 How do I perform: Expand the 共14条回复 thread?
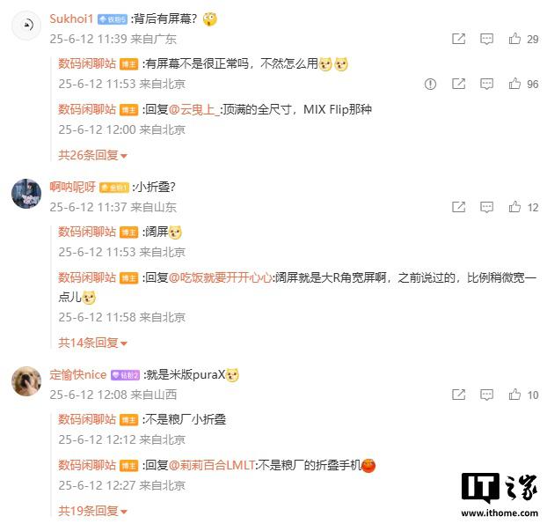(x=92, y=343)
